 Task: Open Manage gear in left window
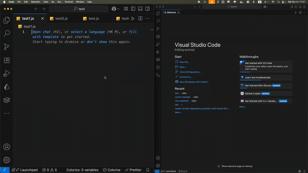(7, 160)
